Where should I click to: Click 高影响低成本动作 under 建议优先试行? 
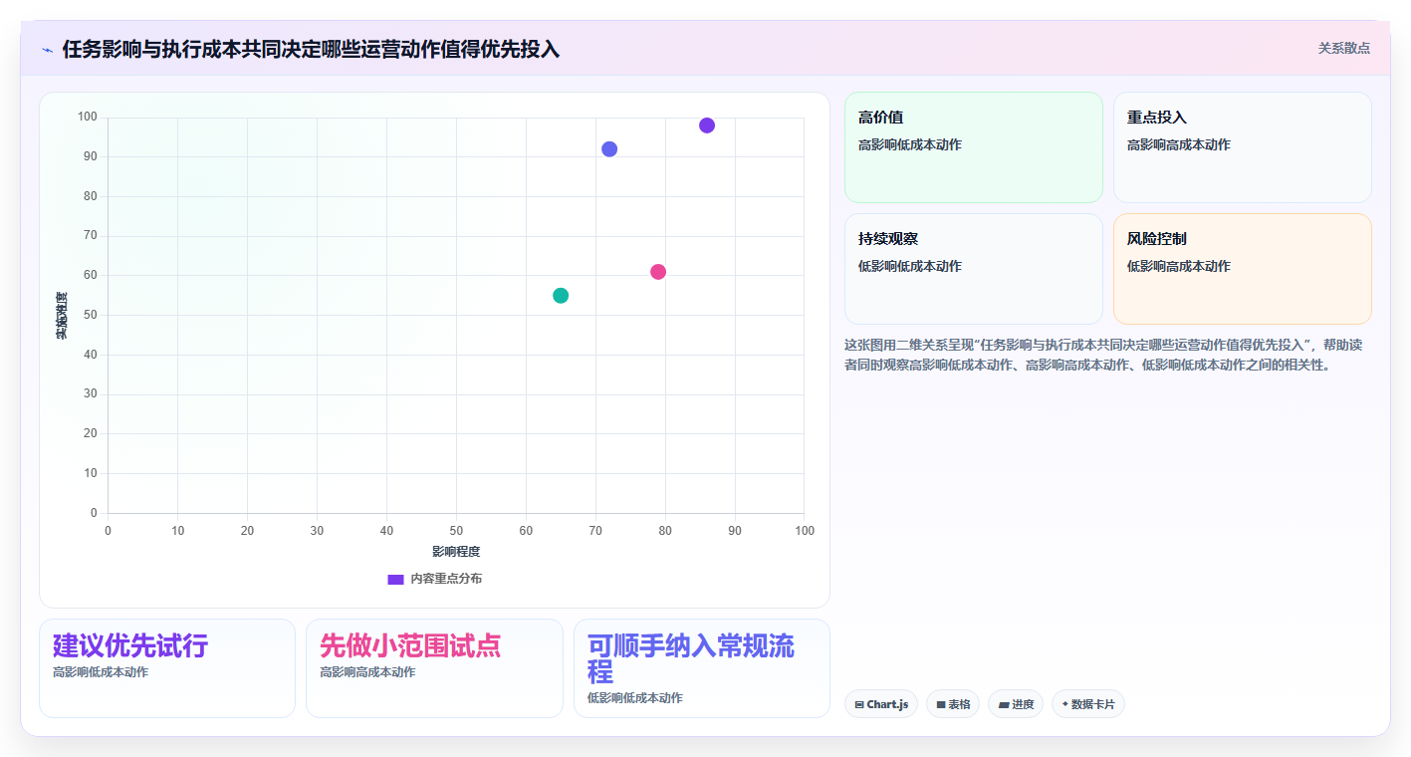101,672
